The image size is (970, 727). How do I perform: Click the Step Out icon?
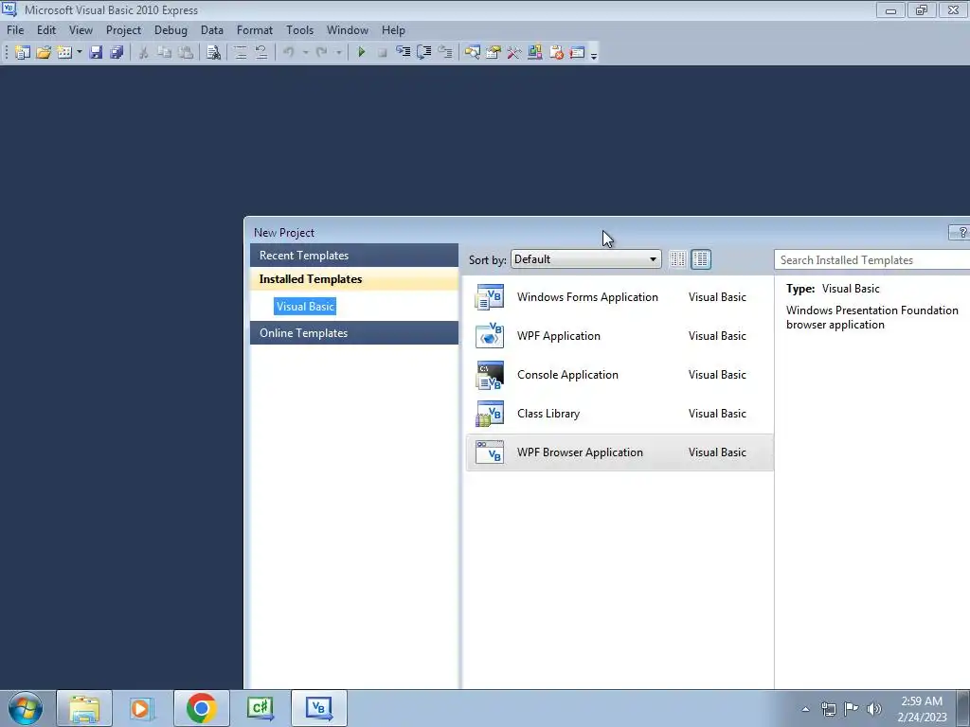click(x=445, y=53)
